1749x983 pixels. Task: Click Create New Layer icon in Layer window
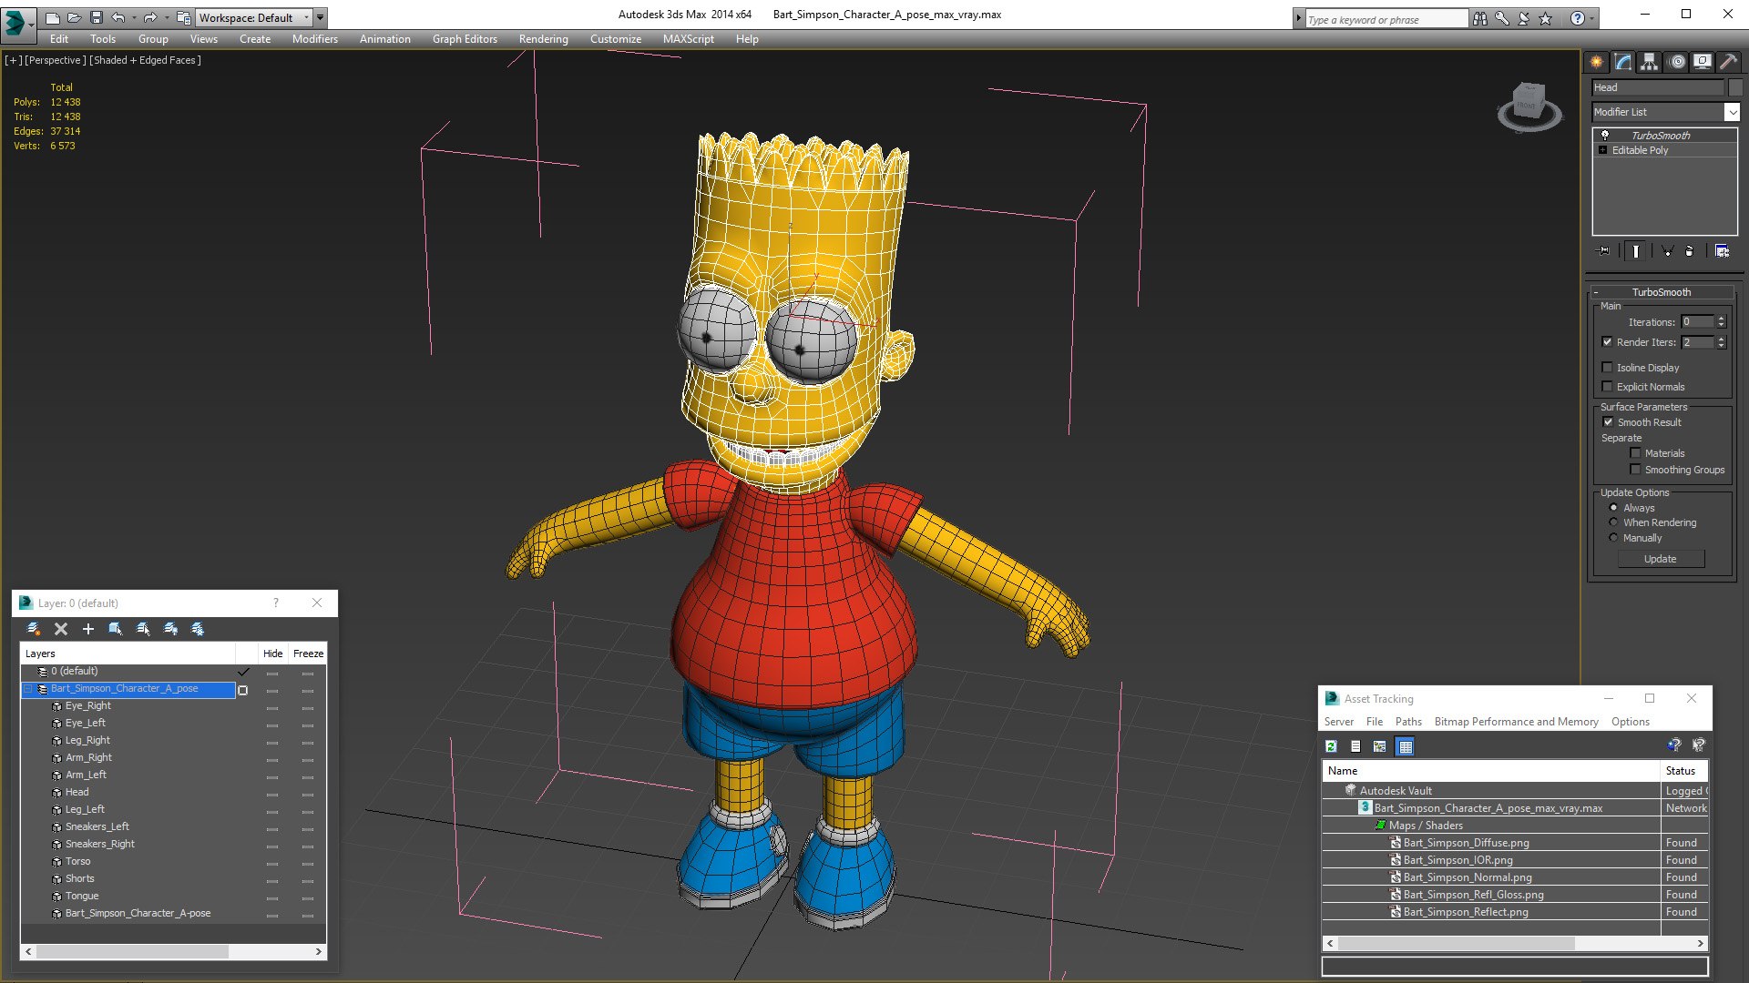tap(34, 629)
